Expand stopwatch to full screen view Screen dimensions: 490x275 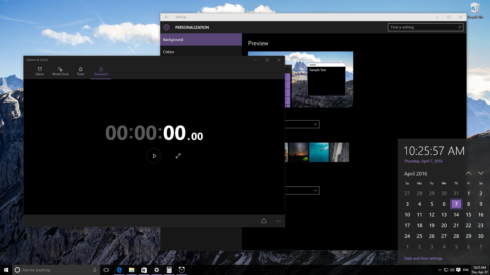[x=178, y=156]
